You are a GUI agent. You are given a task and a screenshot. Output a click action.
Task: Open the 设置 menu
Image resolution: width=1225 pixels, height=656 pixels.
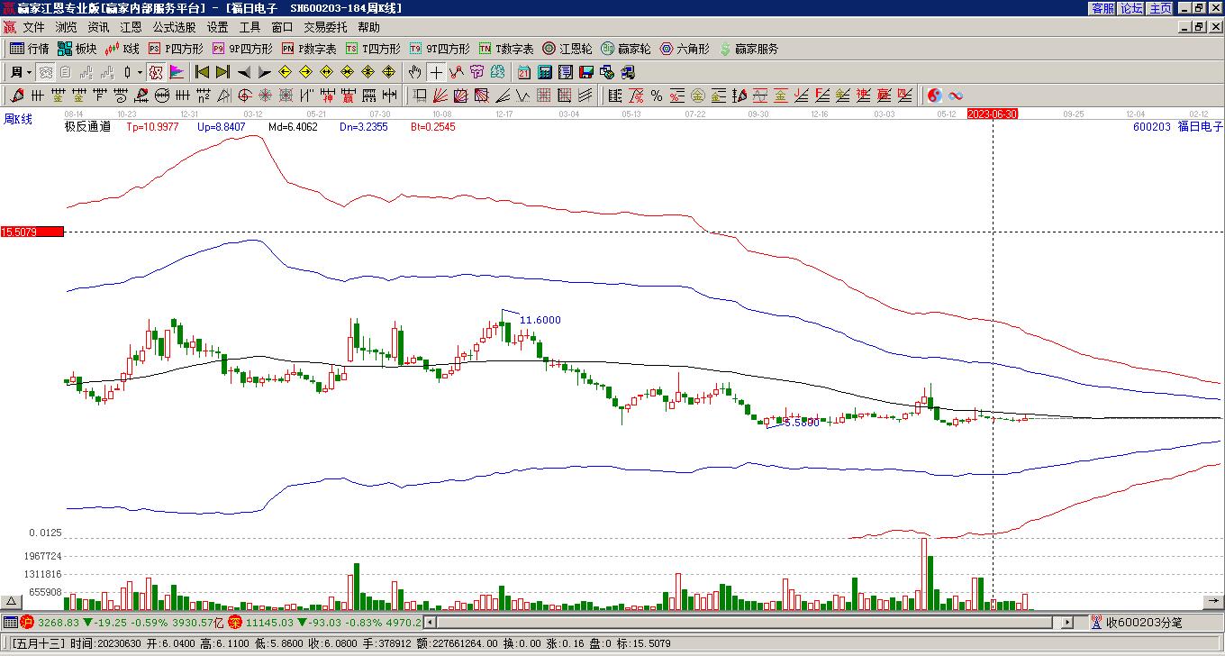tap(217, 27)
